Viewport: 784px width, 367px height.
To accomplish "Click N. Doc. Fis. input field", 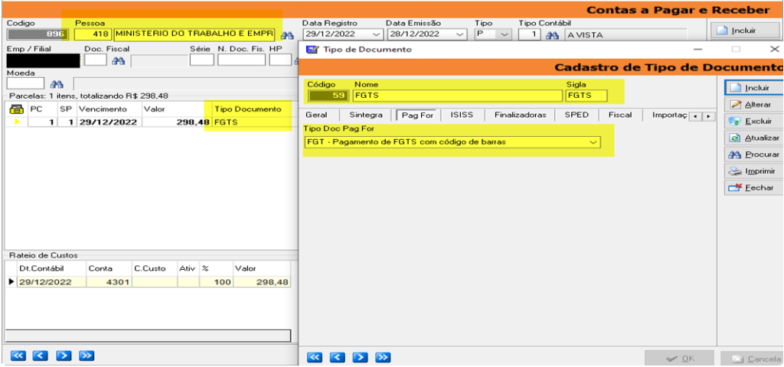I will (241, 60).
